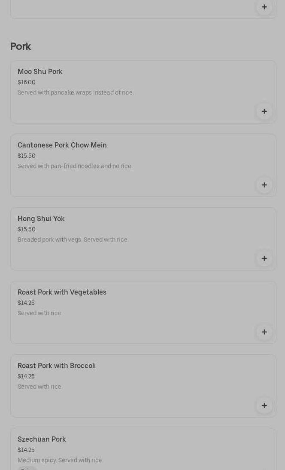Click 'Medium spicy. Served with rice.' text
The width and height of the screenshot is (285, 470).
tap(60, 460)
